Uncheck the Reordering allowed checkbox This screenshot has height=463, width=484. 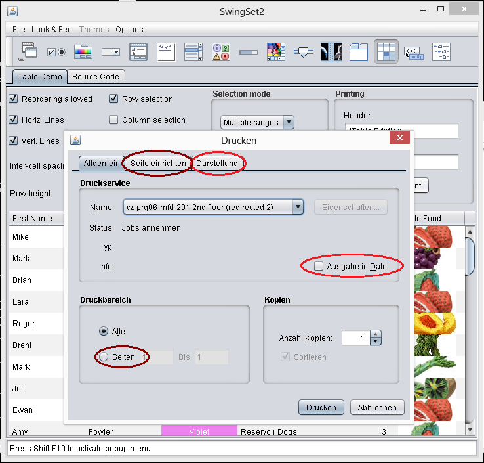point(13,99)
